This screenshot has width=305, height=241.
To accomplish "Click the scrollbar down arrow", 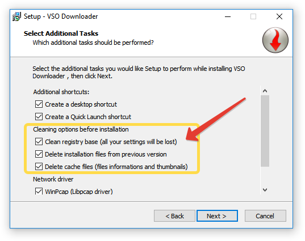I will coord(265,190).
